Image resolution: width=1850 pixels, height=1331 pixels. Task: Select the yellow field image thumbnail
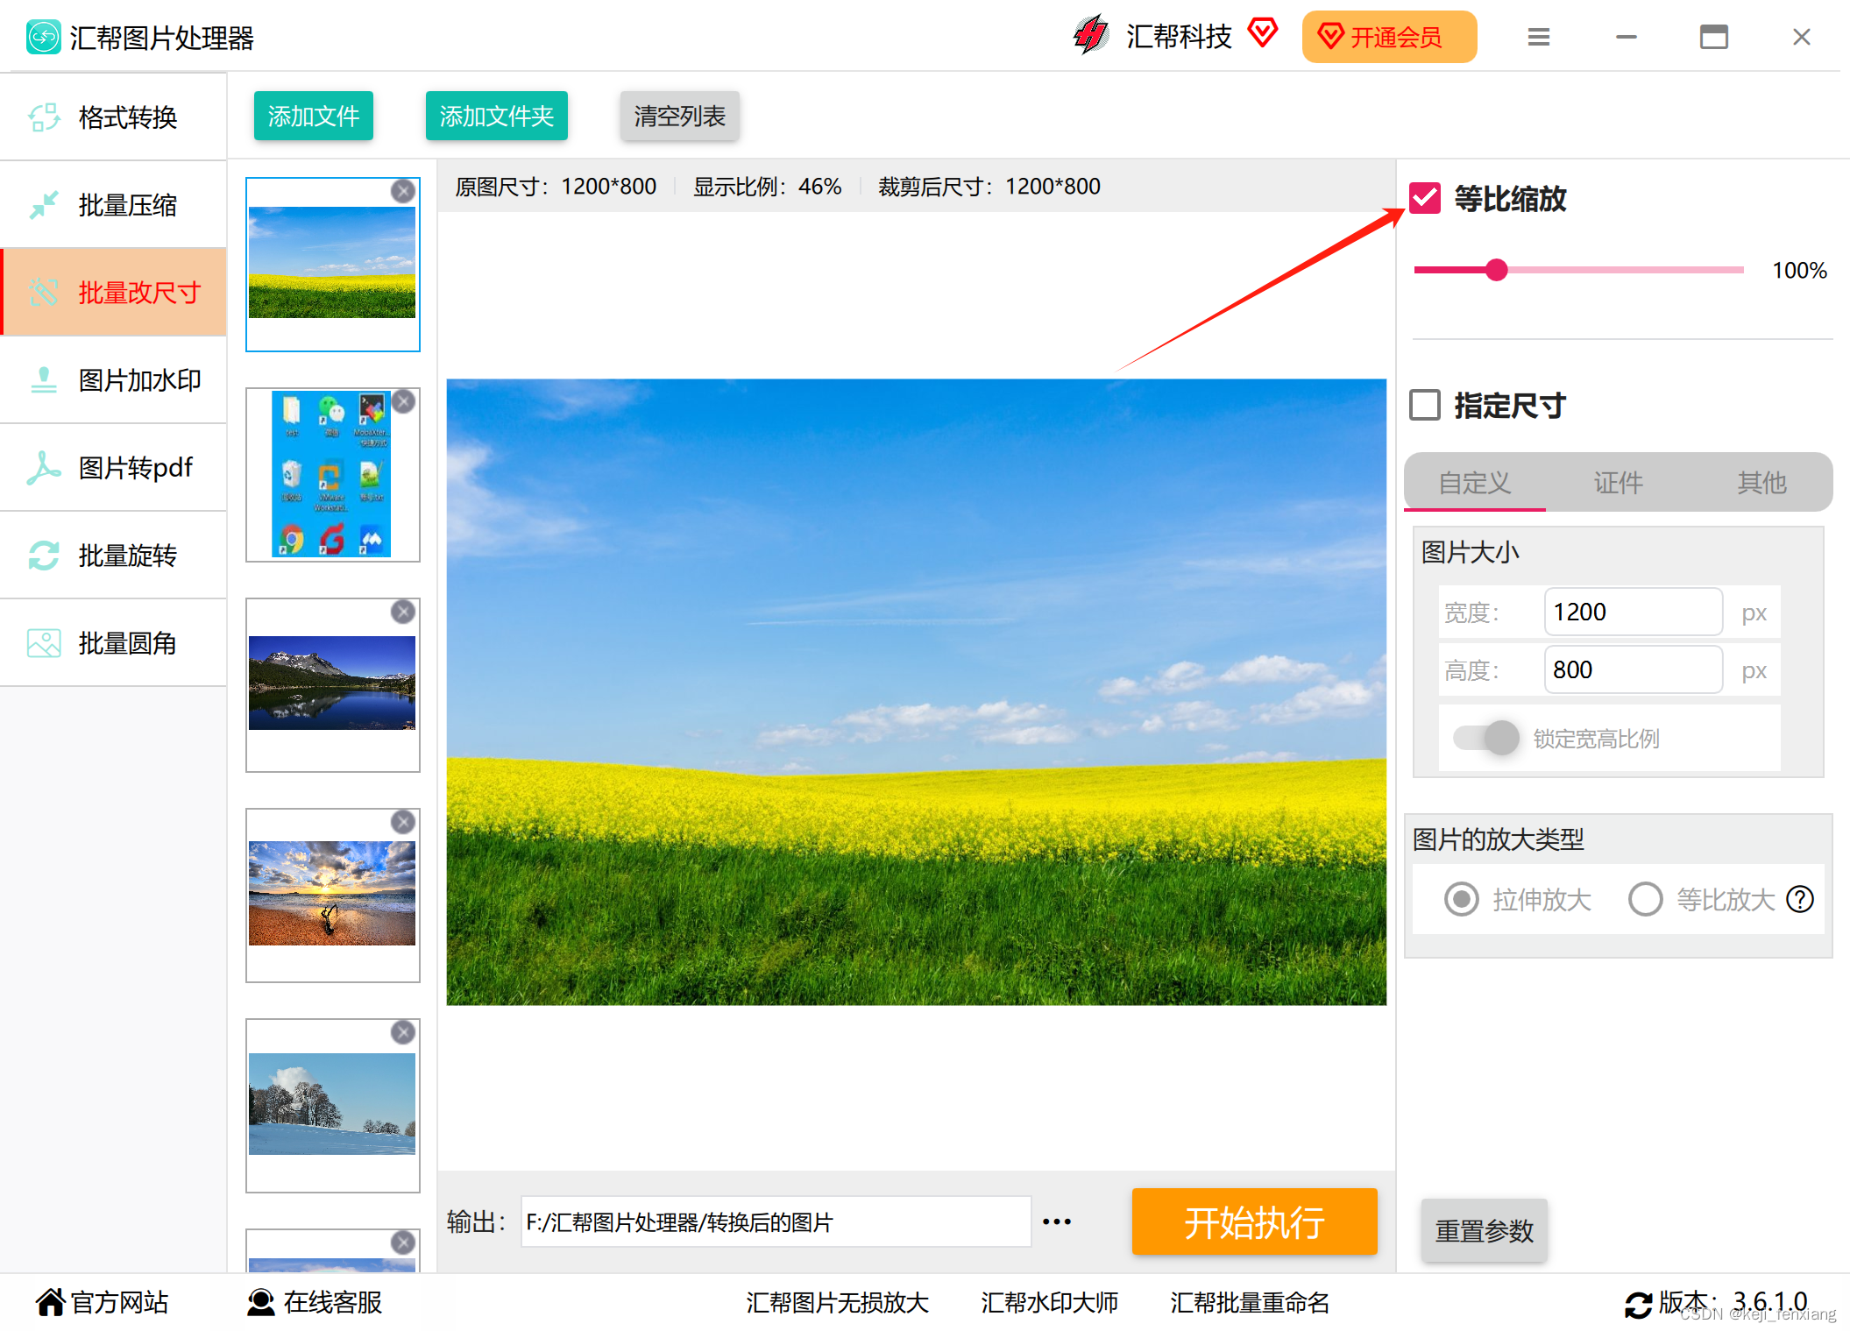pyautogui.click(x=333, y=265)
